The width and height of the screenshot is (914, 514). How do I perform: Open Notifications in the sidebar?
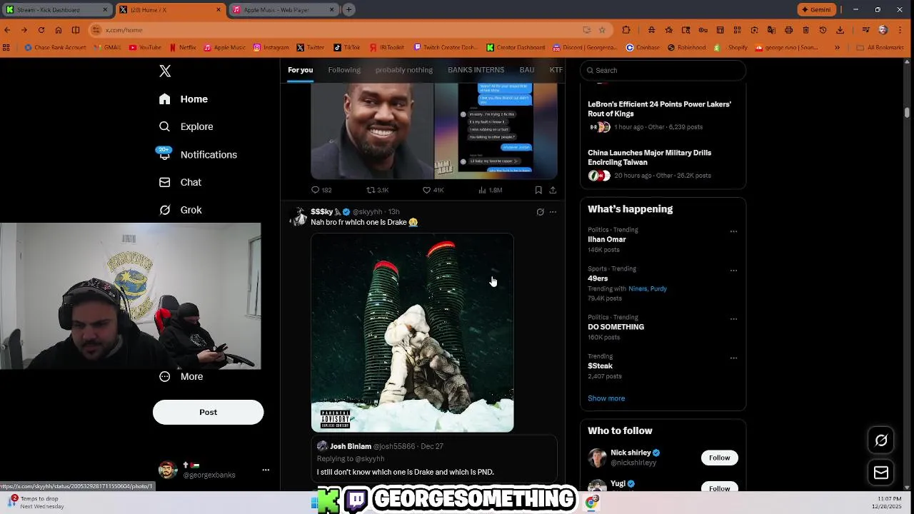199,154
